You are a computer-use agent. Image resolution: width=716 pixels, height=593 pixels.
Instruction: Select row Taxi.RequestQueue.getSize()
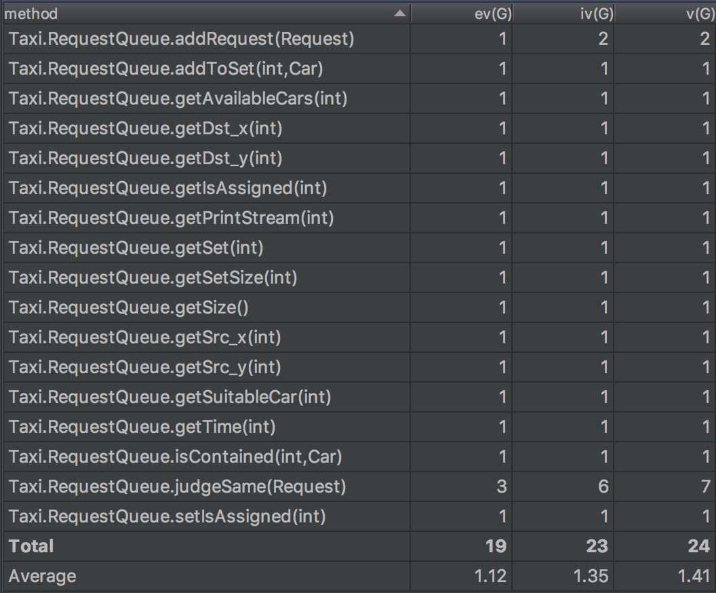[x=358, y=307]
